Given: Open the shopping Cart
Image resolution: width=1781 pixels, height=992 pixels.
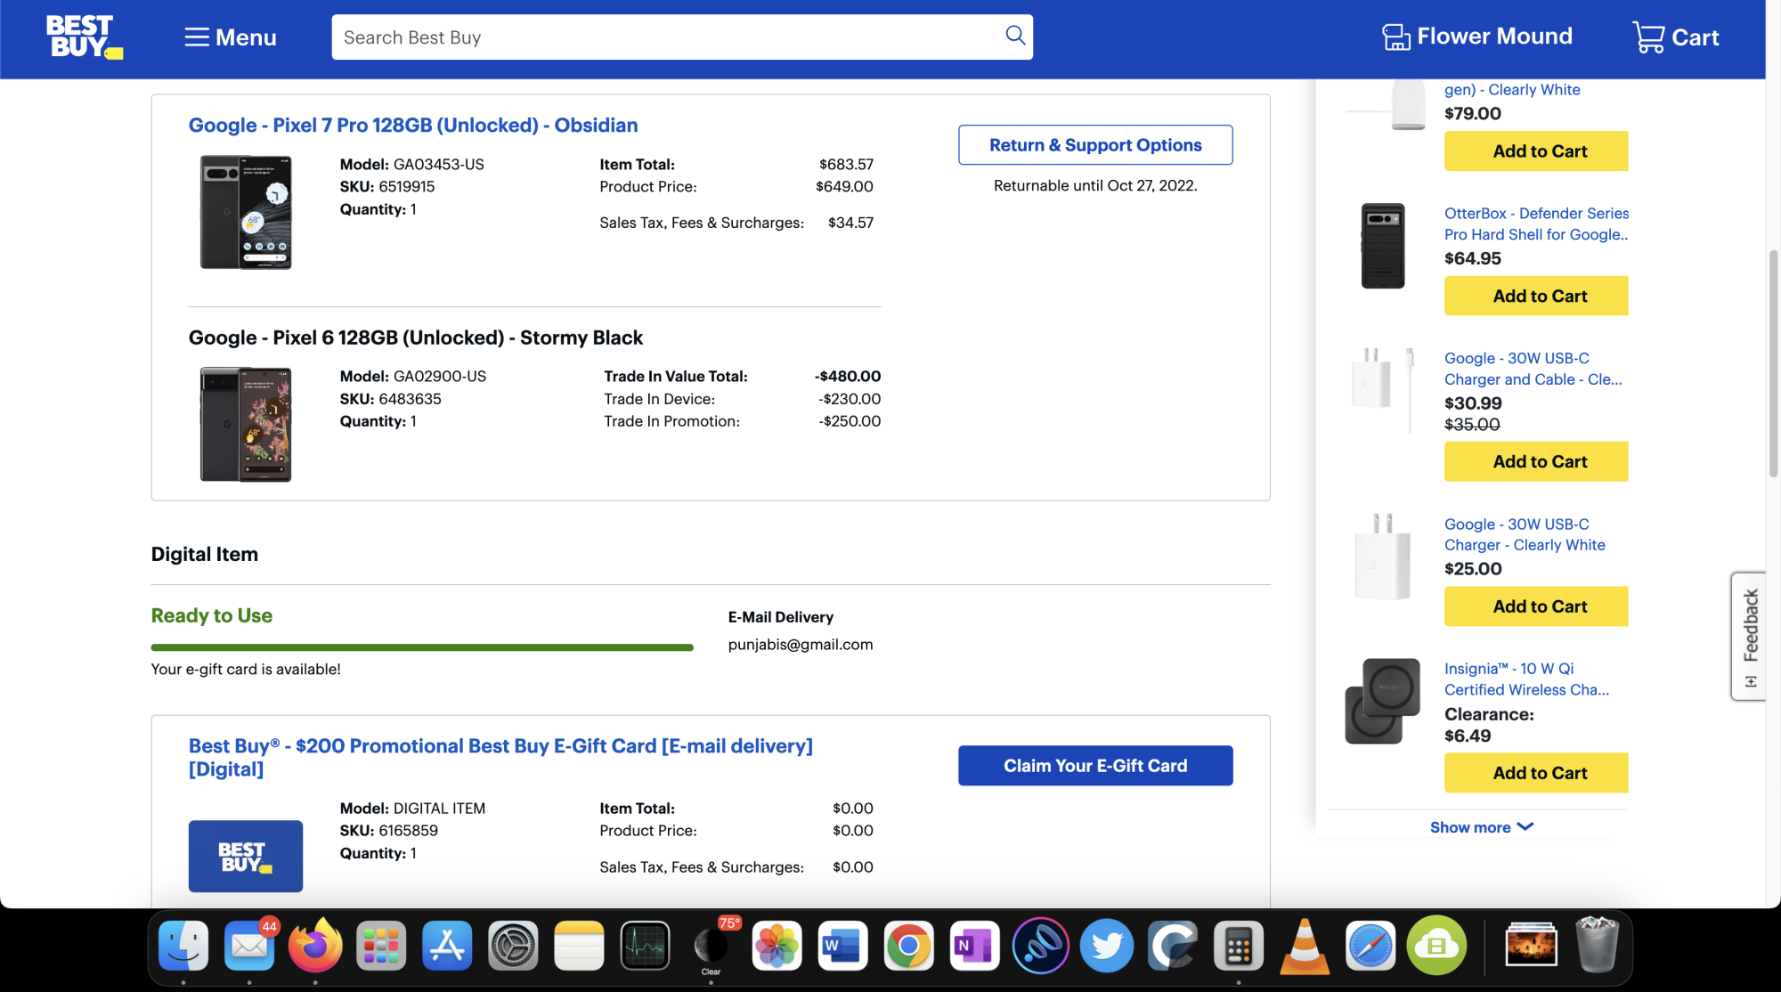Looking at the screenshot, I should [1676, 37].
